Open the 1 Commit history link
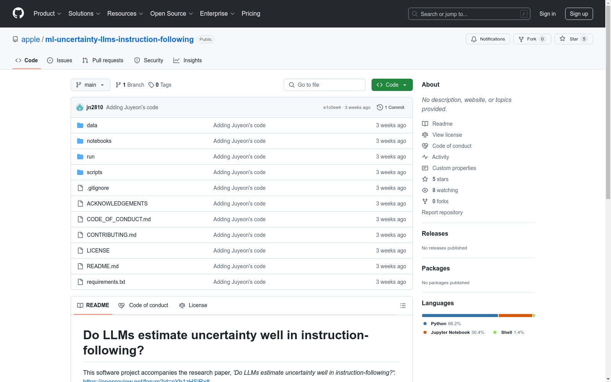The height and width of the screenshot is (382, 611). [391, 107]
